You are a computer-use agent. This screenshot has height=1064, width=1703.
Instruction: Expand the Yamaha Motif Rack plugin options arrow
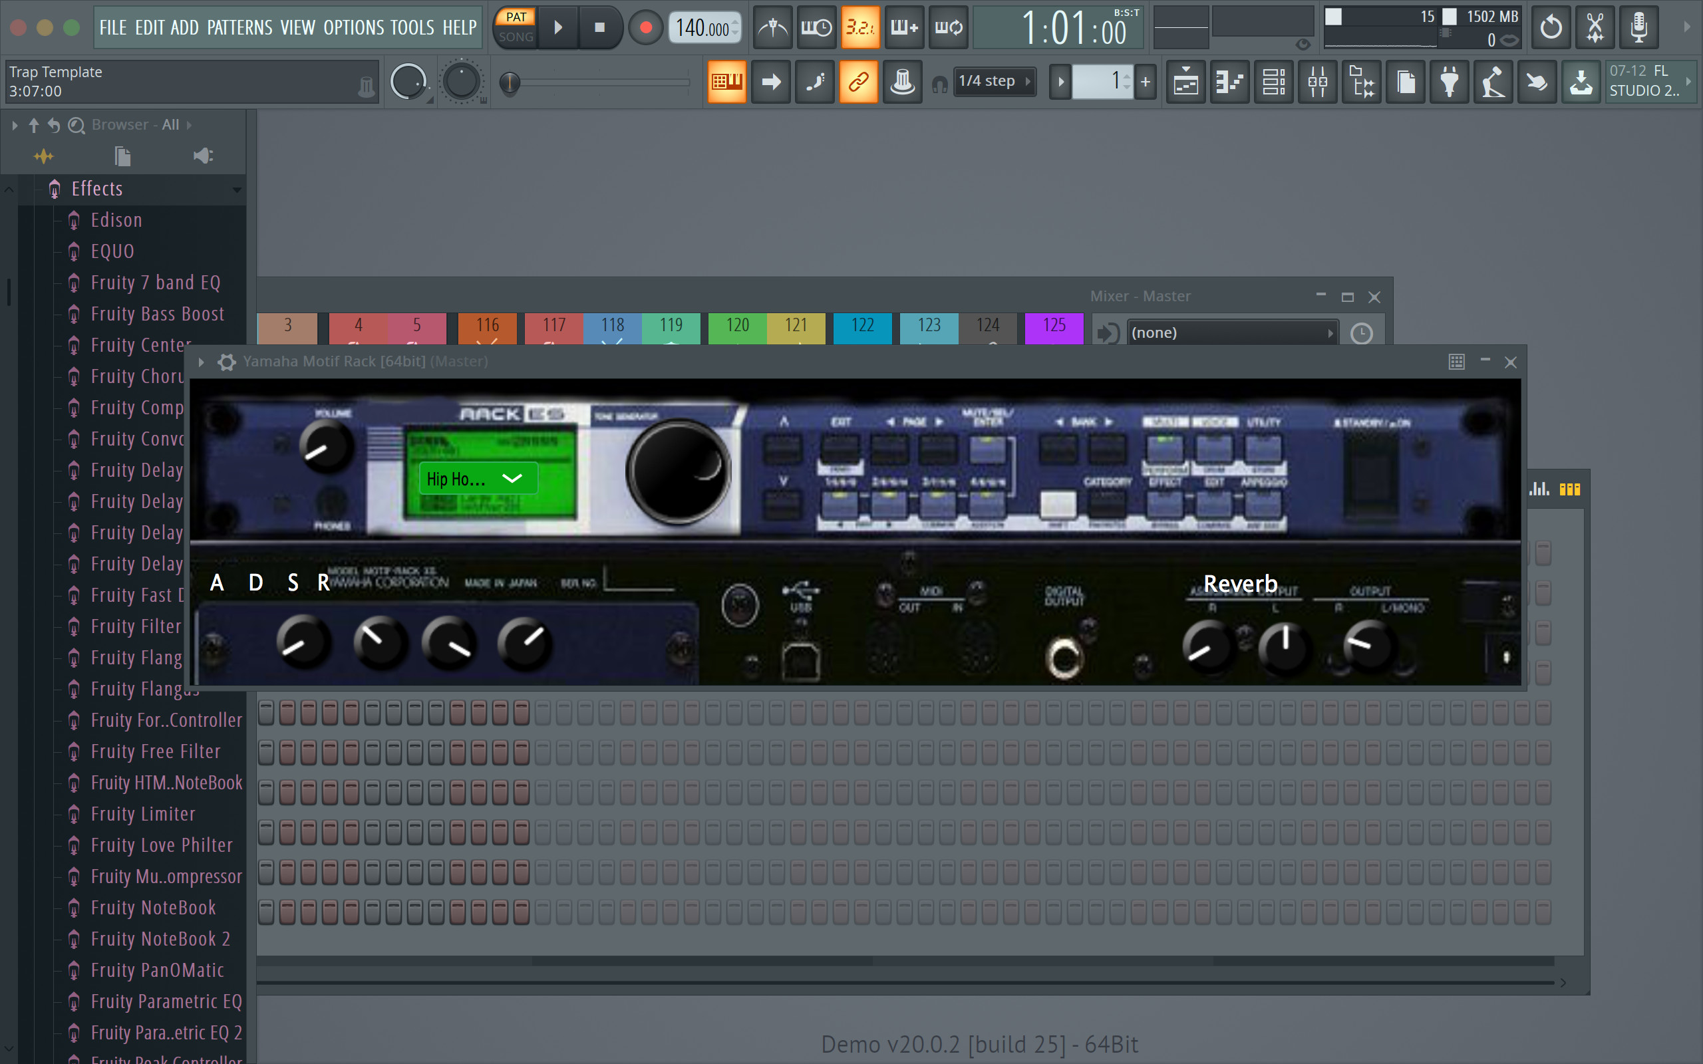[x=202, y=362]
